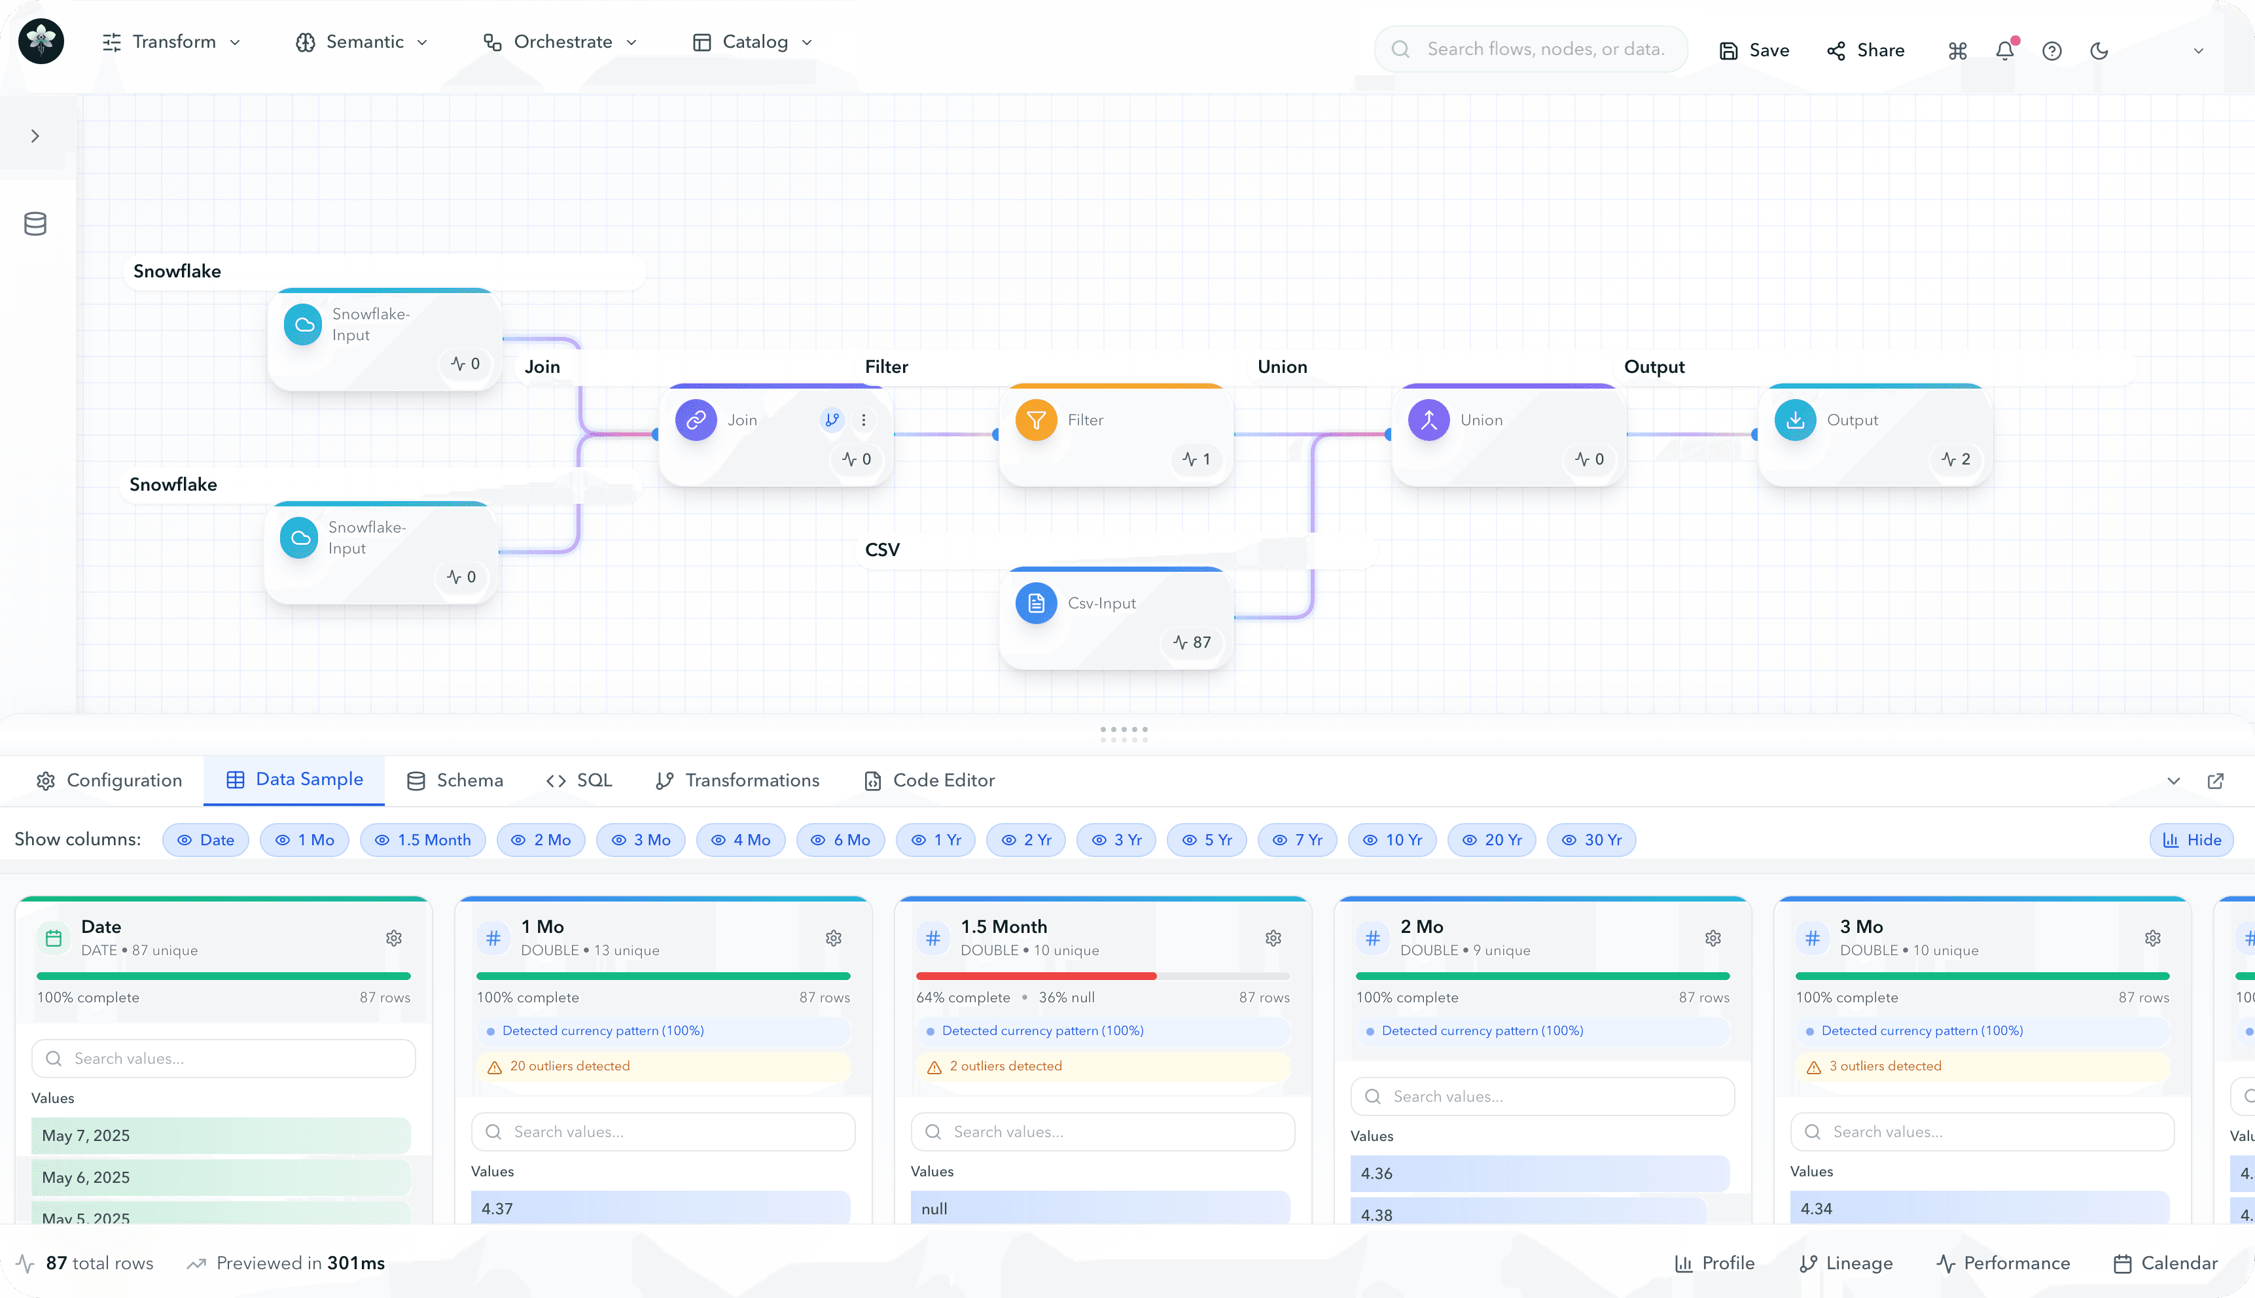Click the Hide stats button
The image size is (2255, 1298).
[2191, 840]
